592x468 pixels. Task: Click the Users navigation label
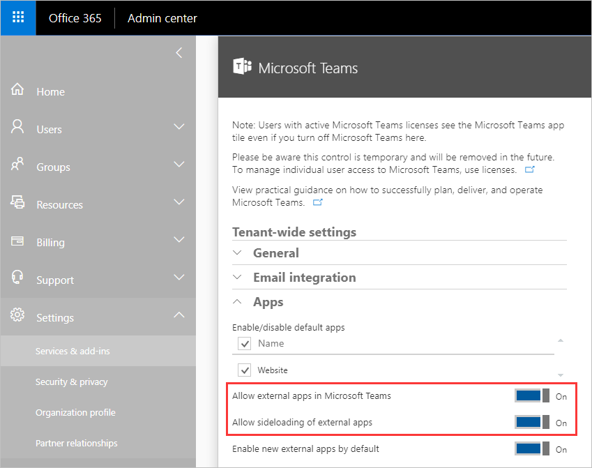click(x=49, y=130)
